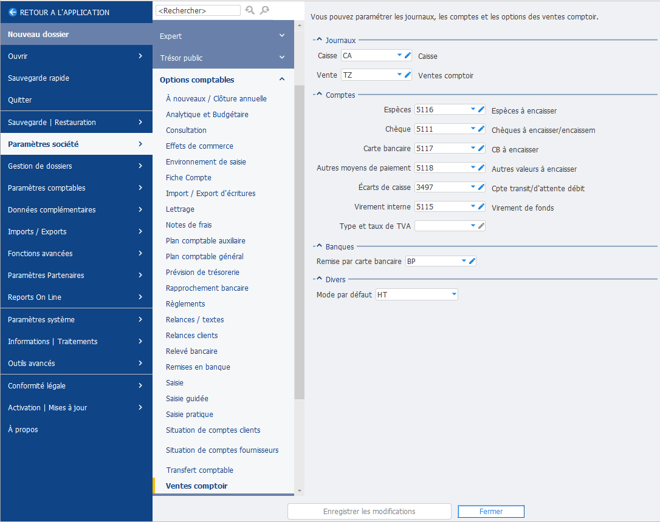Expand the Expert category
Viewport: 660px width, 522px height.
pos(282,36)
